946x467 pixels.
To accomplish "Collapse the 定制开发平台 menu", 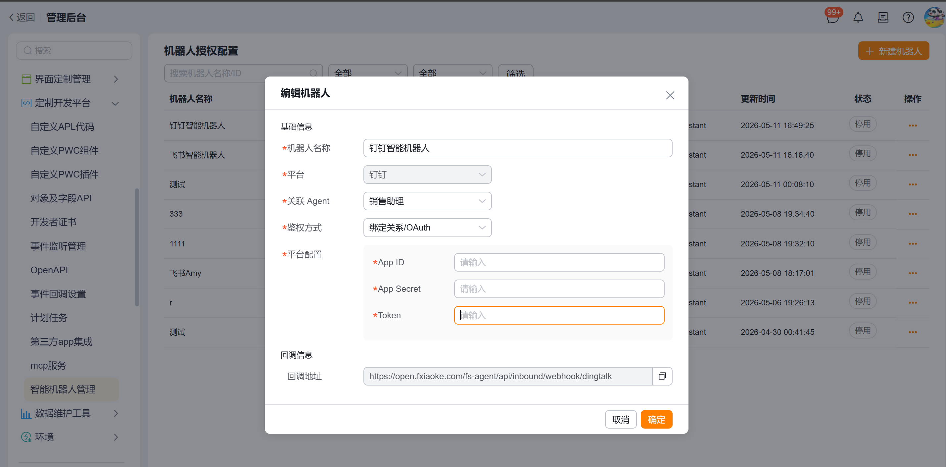I will (x=115, y=104).
